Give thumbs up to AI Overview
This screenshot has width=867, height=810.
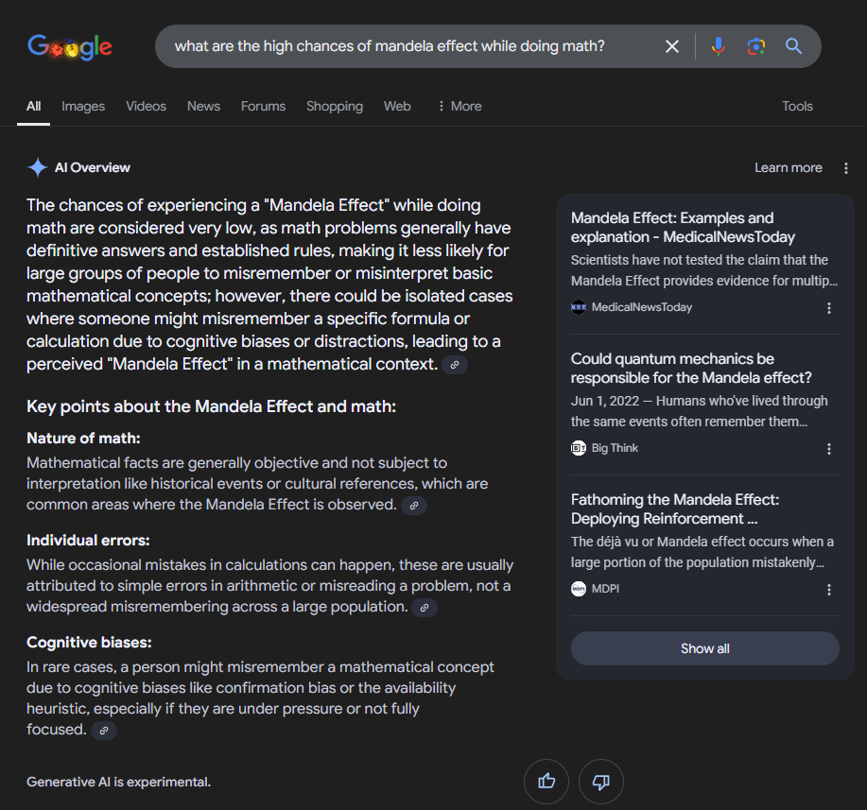pos(546,782)
